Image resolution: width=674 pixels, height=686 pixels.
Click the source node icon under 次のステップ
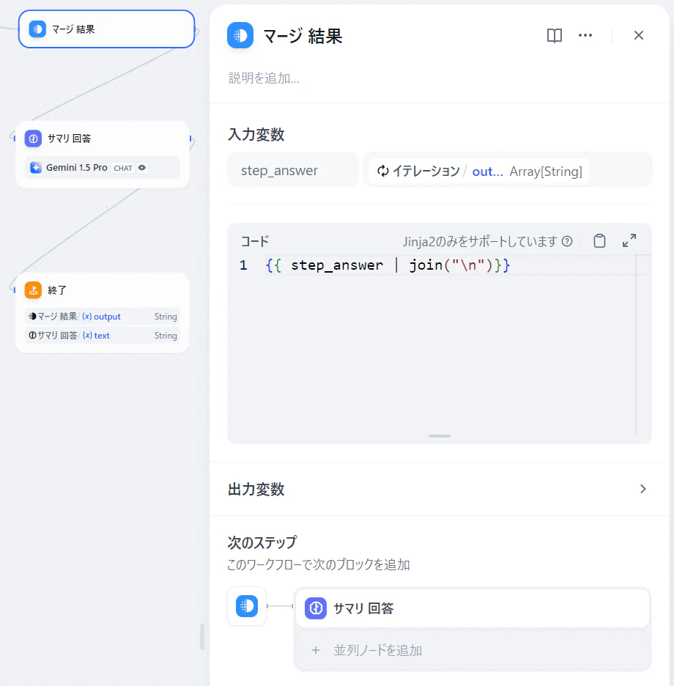pos(247,606)
